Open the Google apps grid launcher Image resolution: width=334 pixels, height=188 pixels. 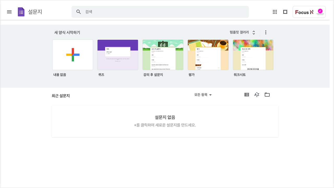coord(275,12)
